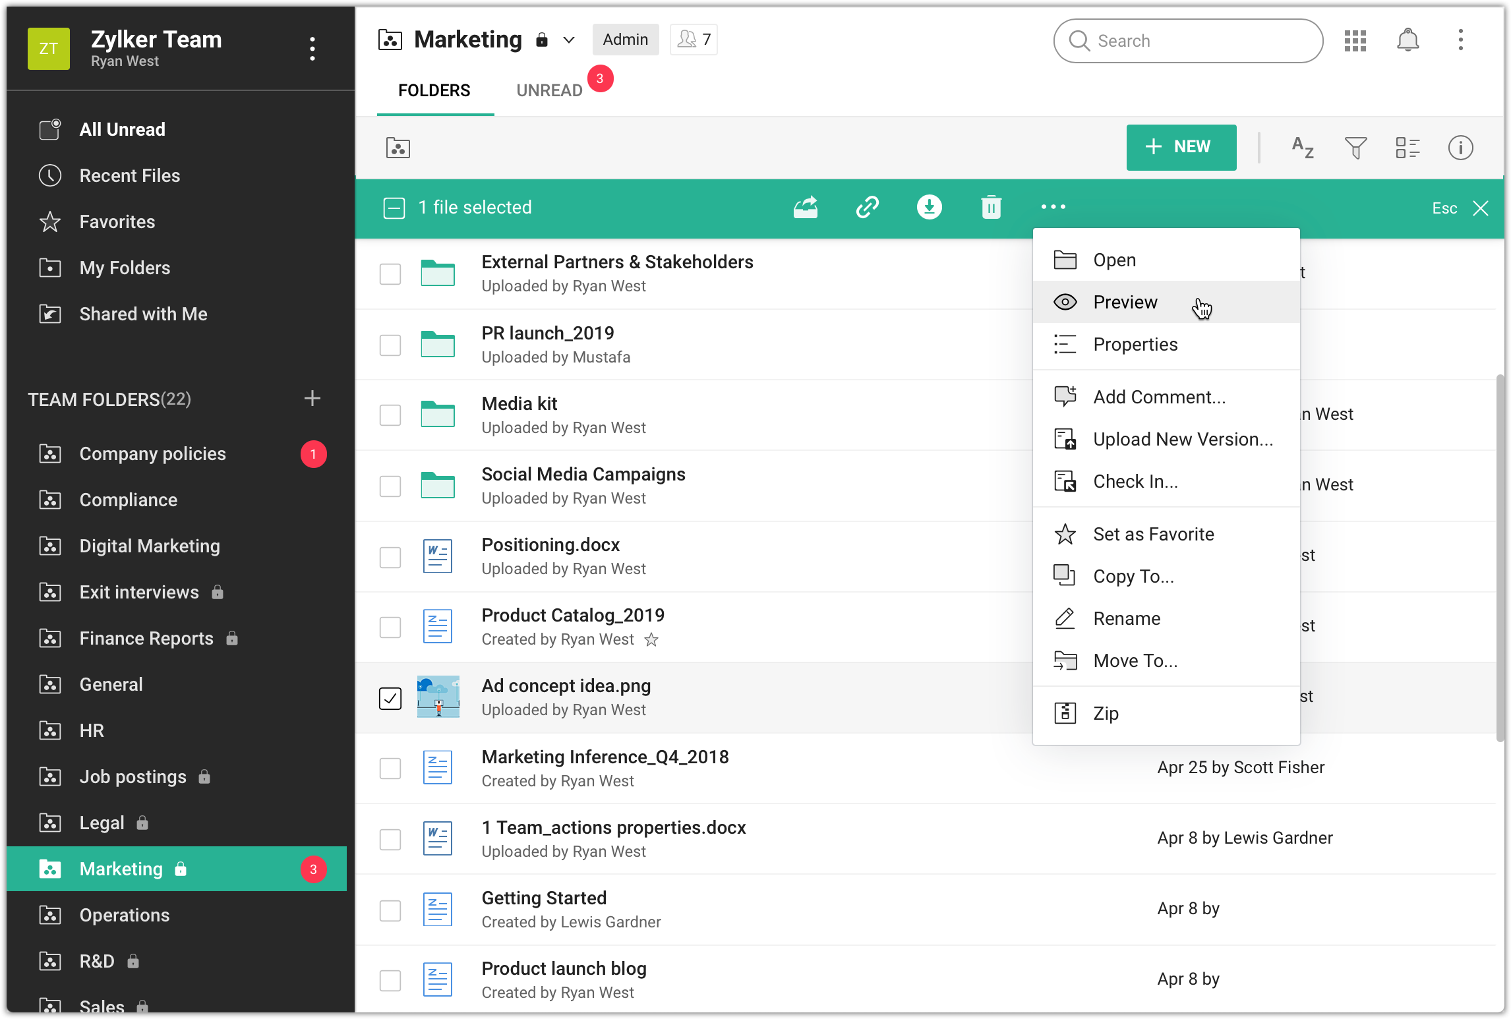The image size is (1511, 1019).
Task: Click the copy link icon
Action: [867, 208]
